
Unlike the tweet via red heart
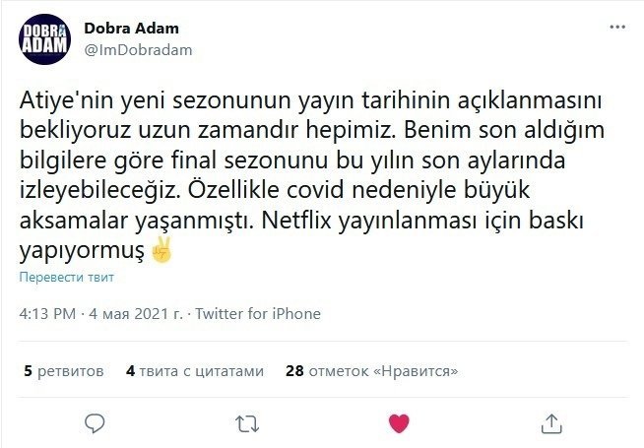(399, 423)
